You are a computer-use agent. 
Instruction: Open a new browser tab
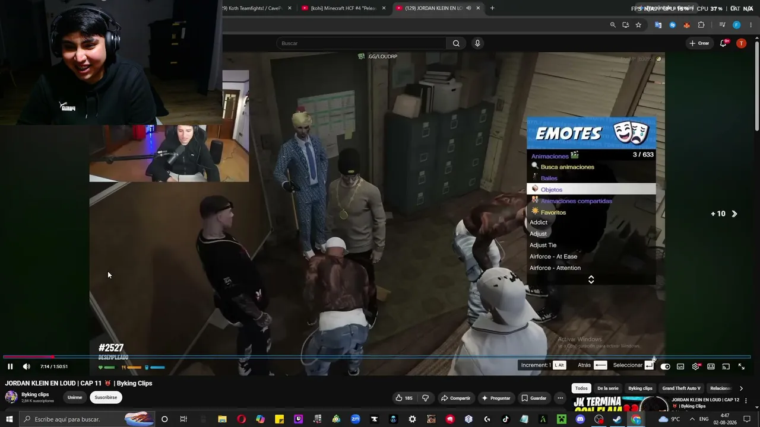coord(492,8)
